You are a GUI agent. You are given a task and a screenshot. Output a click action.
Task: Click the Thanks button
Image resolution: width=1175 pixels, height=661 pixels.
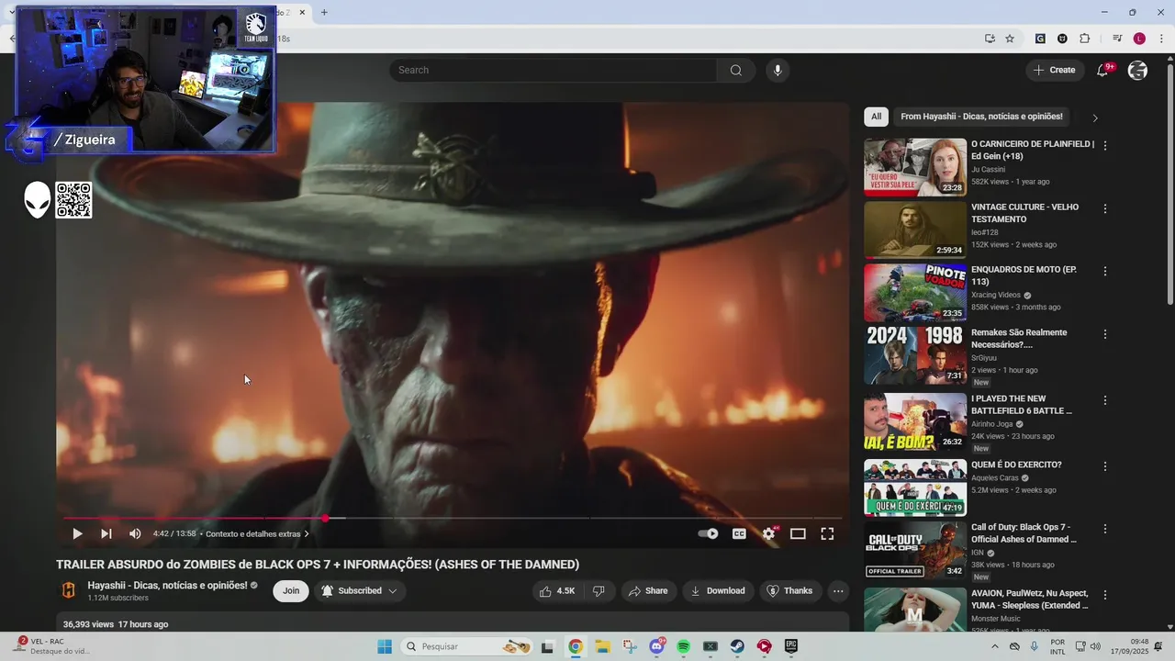pos(790,591)
